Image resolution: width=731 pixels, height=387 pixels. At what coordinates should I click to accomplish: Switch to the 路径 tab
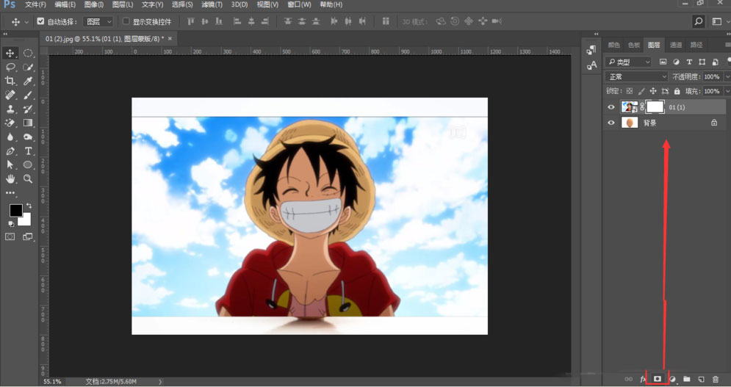696,45
